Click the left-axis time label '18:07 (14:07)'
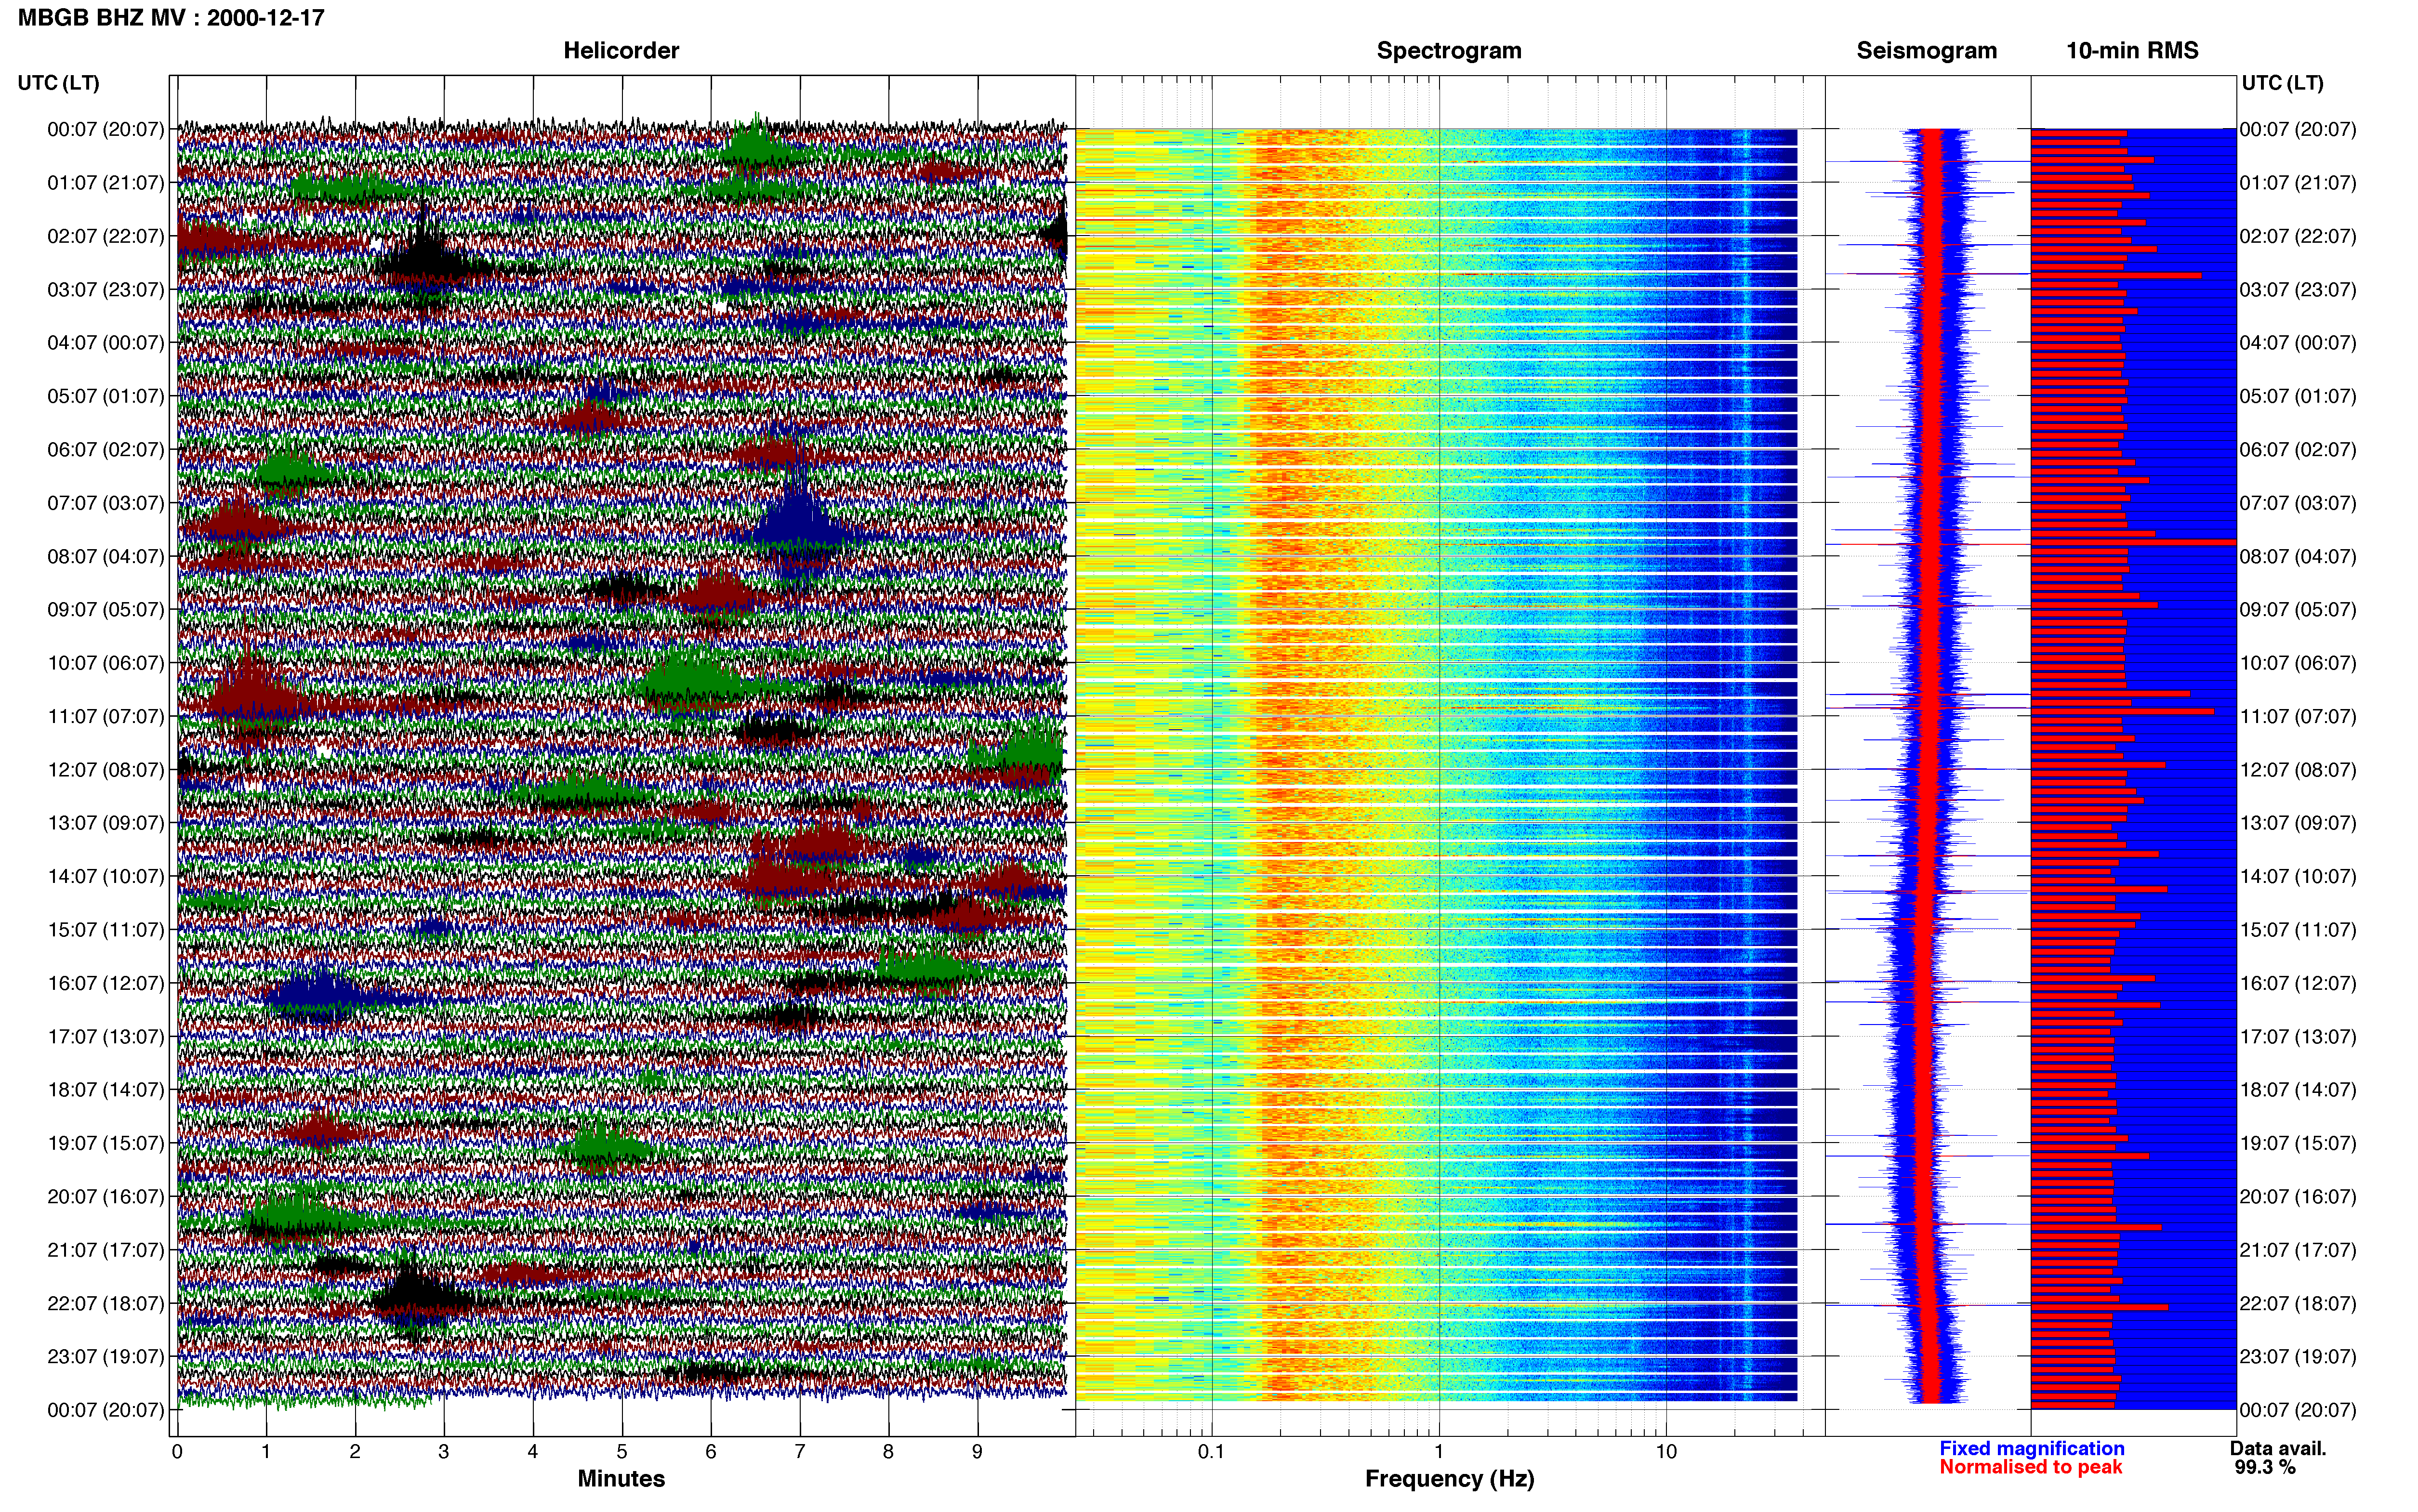 [x=105, y=1090]
